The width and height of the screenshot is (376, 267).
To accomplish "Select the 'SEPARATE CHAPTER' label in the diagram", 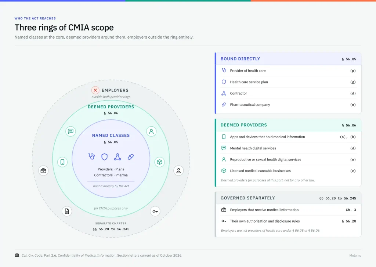I will (111, 223).
